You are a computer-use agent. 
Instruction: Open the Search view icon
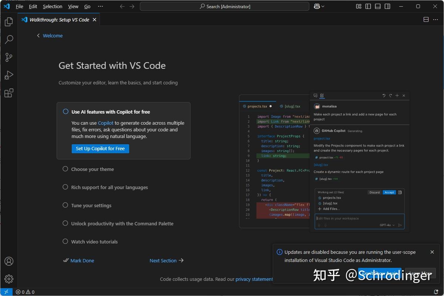pos(9,39)
